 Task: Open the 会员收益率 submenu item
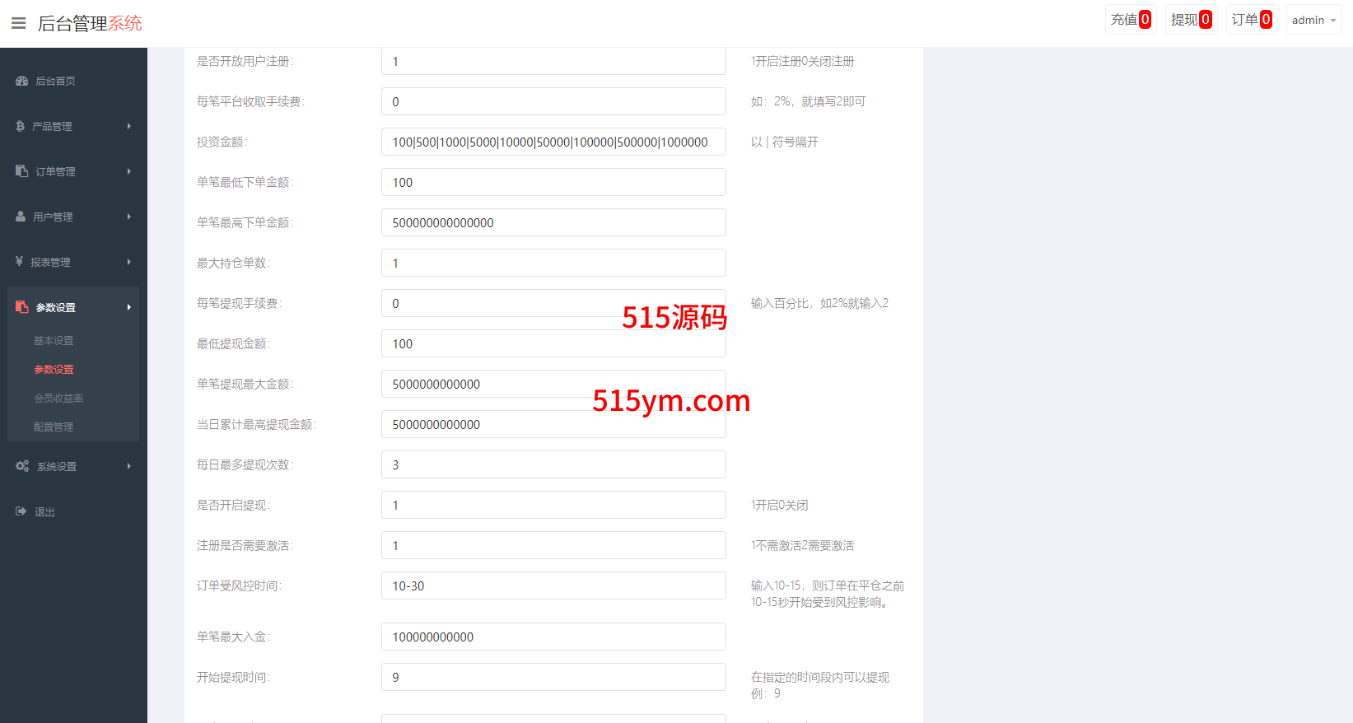coord(58,399)
